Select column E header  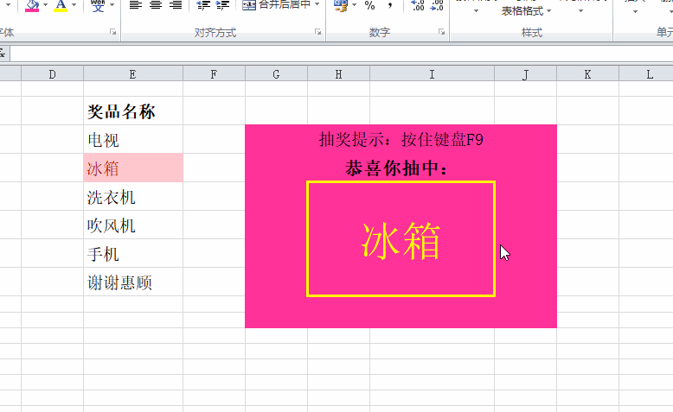click(x=132, y=75)
